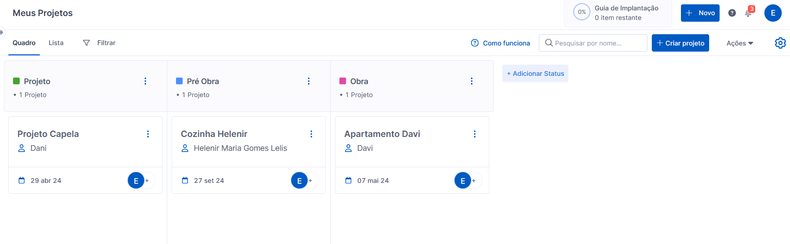Open the user avatar menu

(x=773, y=13)
